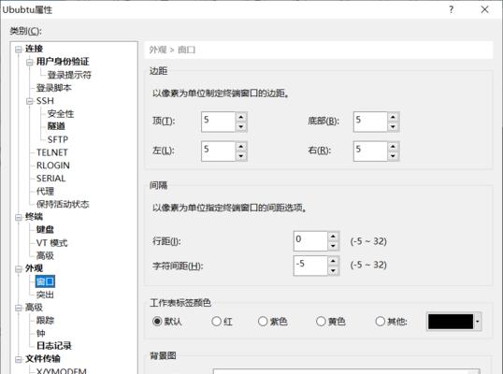Decrease the 右(R) margin value
The image size is (503, 374).
(393, 156)
